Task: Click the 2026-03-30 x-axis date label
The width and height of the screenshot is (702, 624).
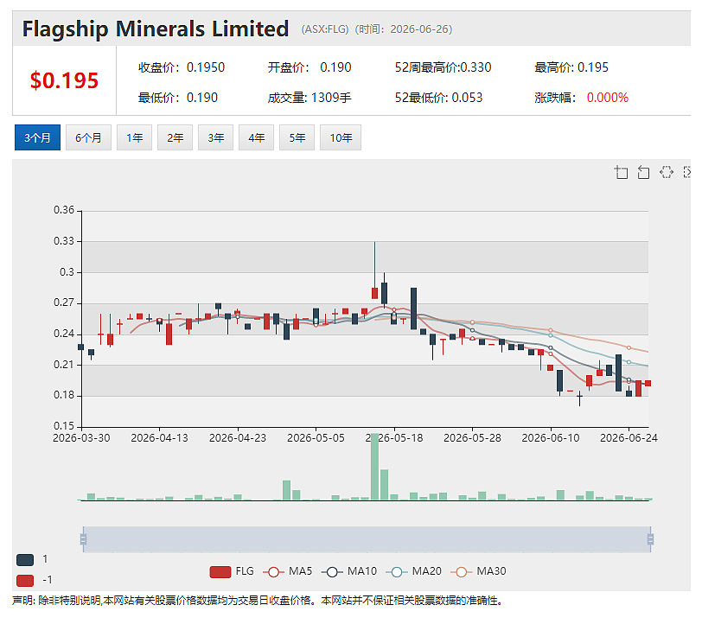Action: 81,438
